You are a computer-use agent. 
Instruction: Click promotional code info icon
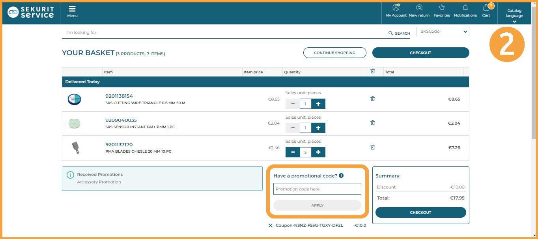point(341,176)
